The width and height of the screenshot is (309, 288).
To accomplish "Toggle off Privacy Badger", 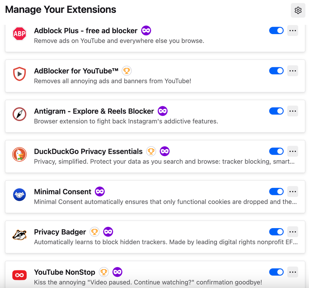I will tap(276, 232).
